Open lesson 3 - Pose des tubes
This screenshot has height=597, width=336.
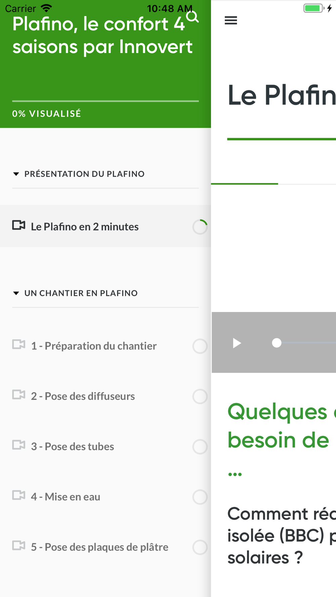click(x=73, y=447)
